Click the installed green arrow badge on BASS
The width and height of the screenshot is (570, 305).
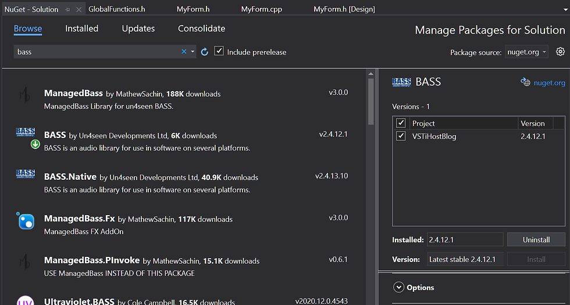[x=35, y=144]
